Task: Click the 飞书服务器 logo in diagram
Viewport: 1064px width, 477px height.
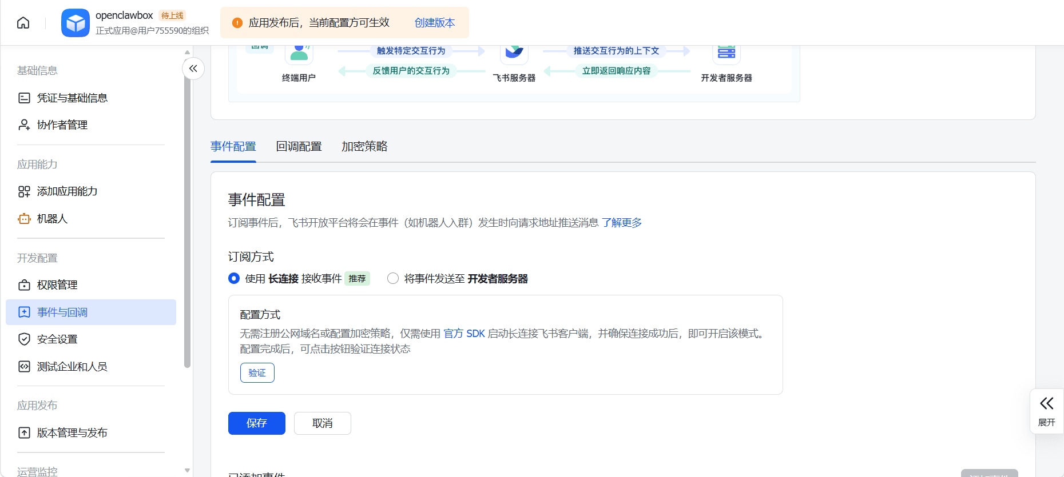Action: (514, 53)
